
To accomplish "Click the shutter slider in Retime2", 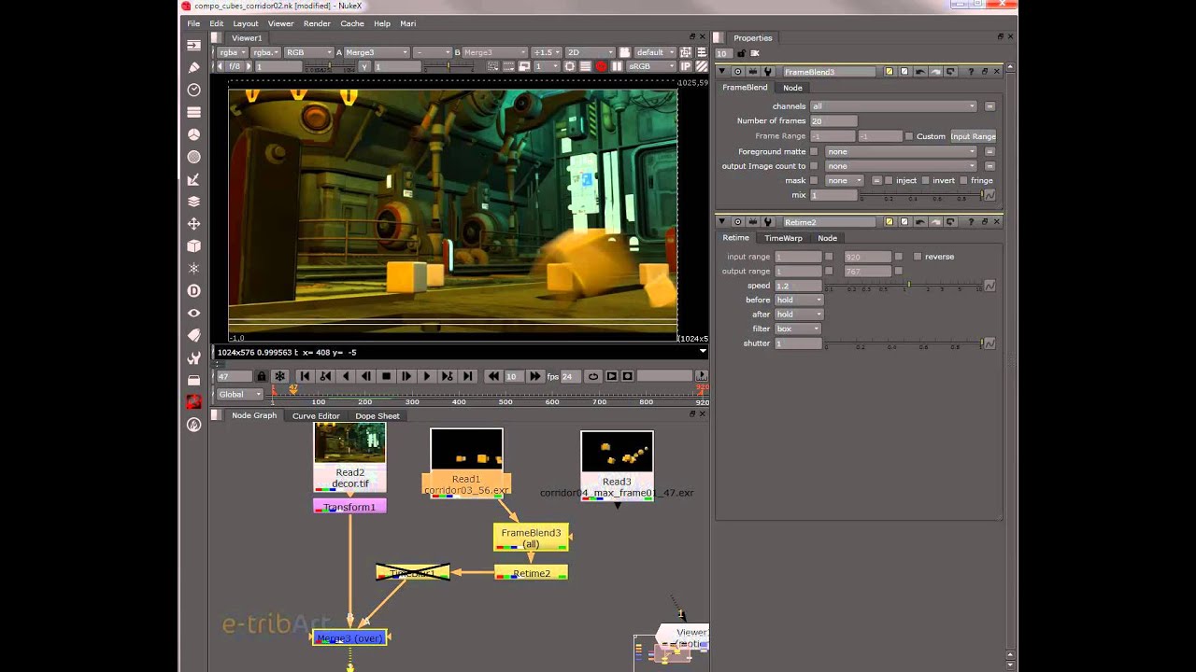I will coord(904,343).
